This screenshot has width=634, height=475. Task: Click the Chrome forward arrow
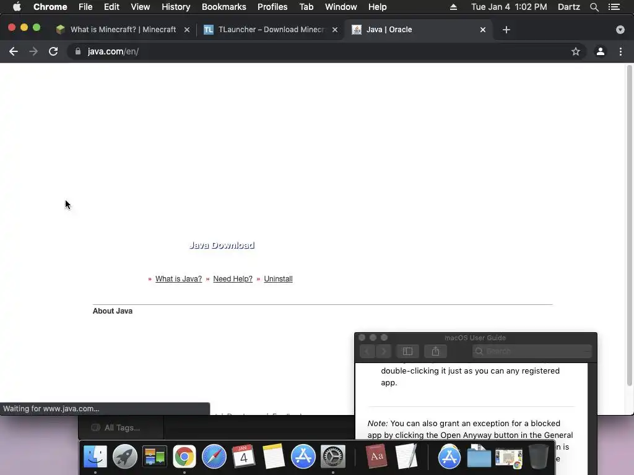point(33,51)
